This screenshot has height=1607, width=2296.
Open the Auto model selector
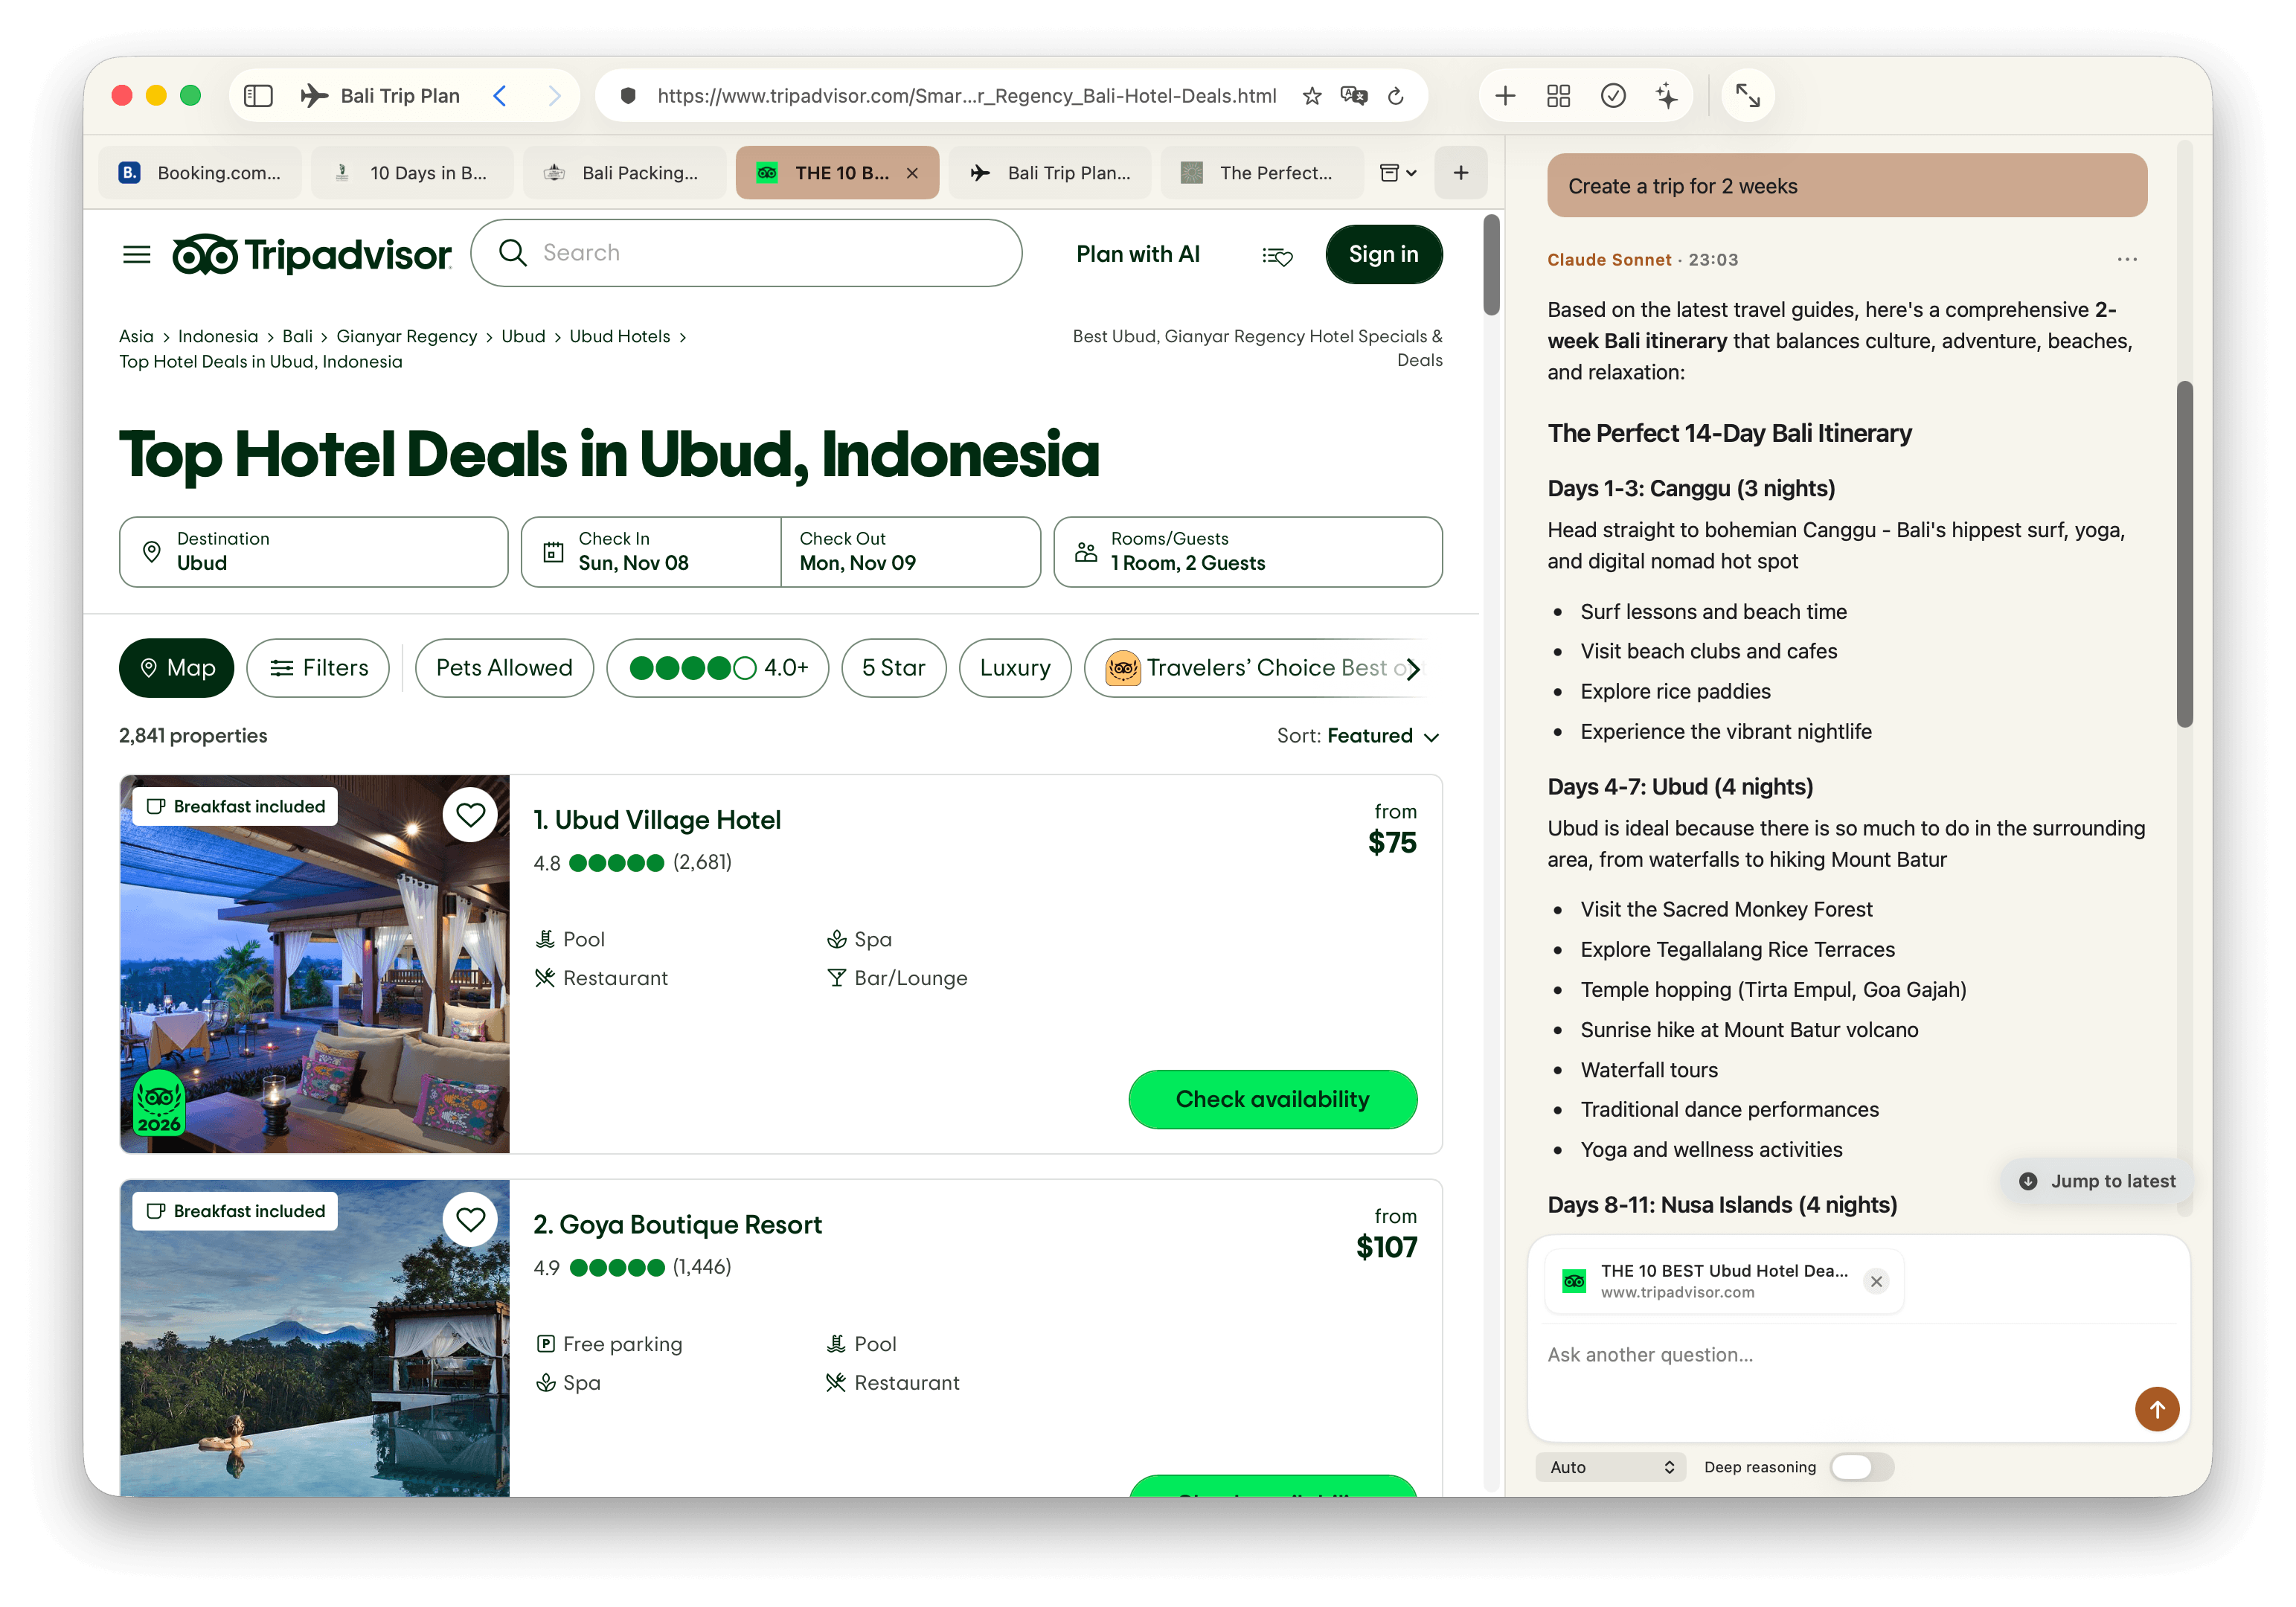pyautogui.click(x=1610, y=1466)
